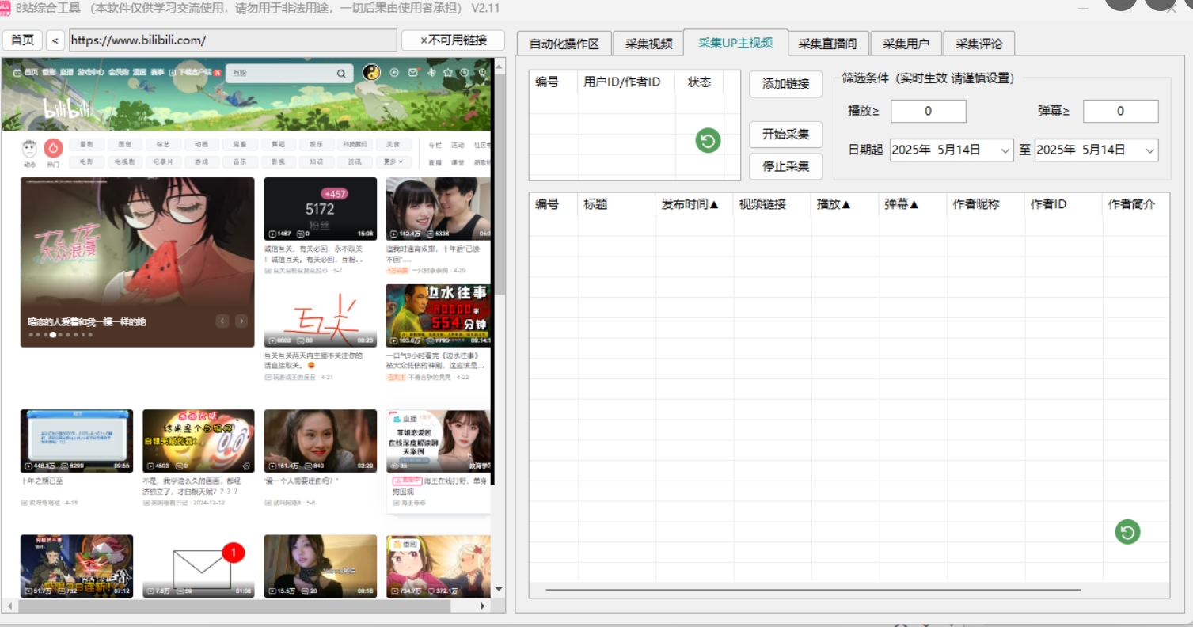Screen dimensions: 1193x627
Task: Click the favorites star icon in header
Action: [x=448, y=73]
